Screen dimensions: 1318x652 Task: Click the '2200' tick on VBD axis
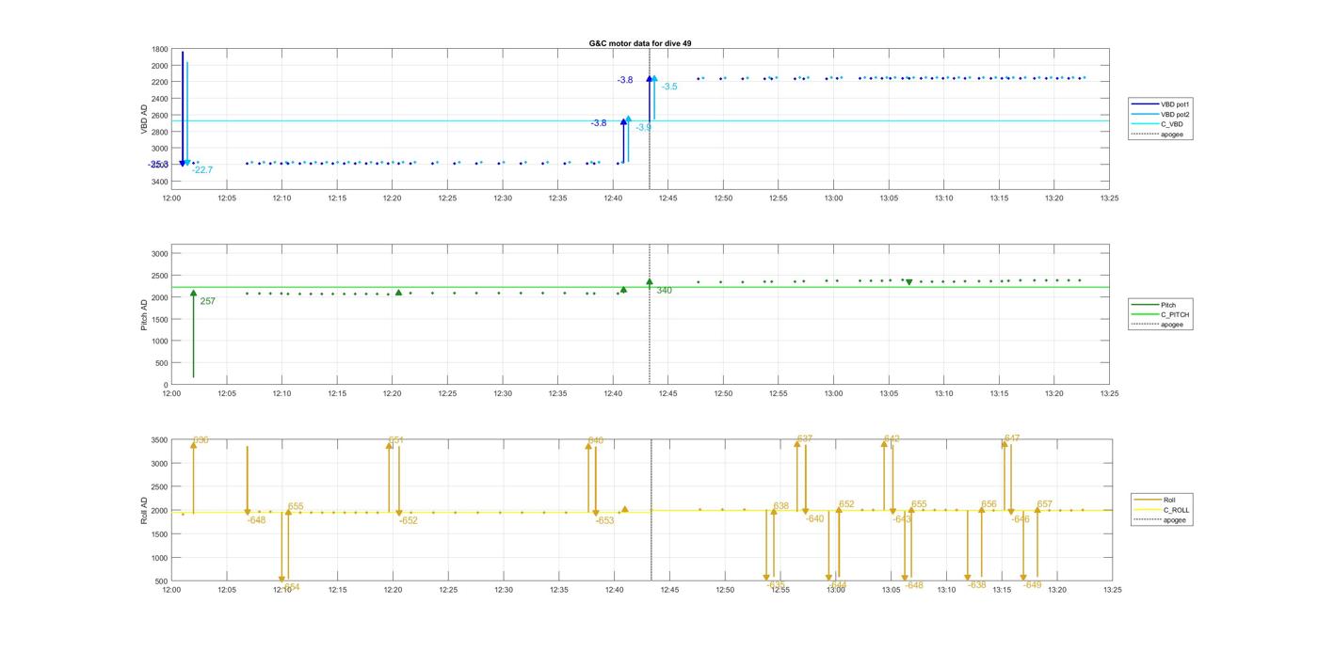point(160,83)
